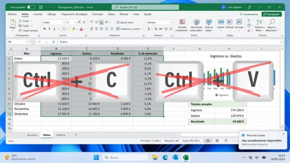Toggle bold N formatting
This screenshot has height=163, width=290.
click(45, 29)
